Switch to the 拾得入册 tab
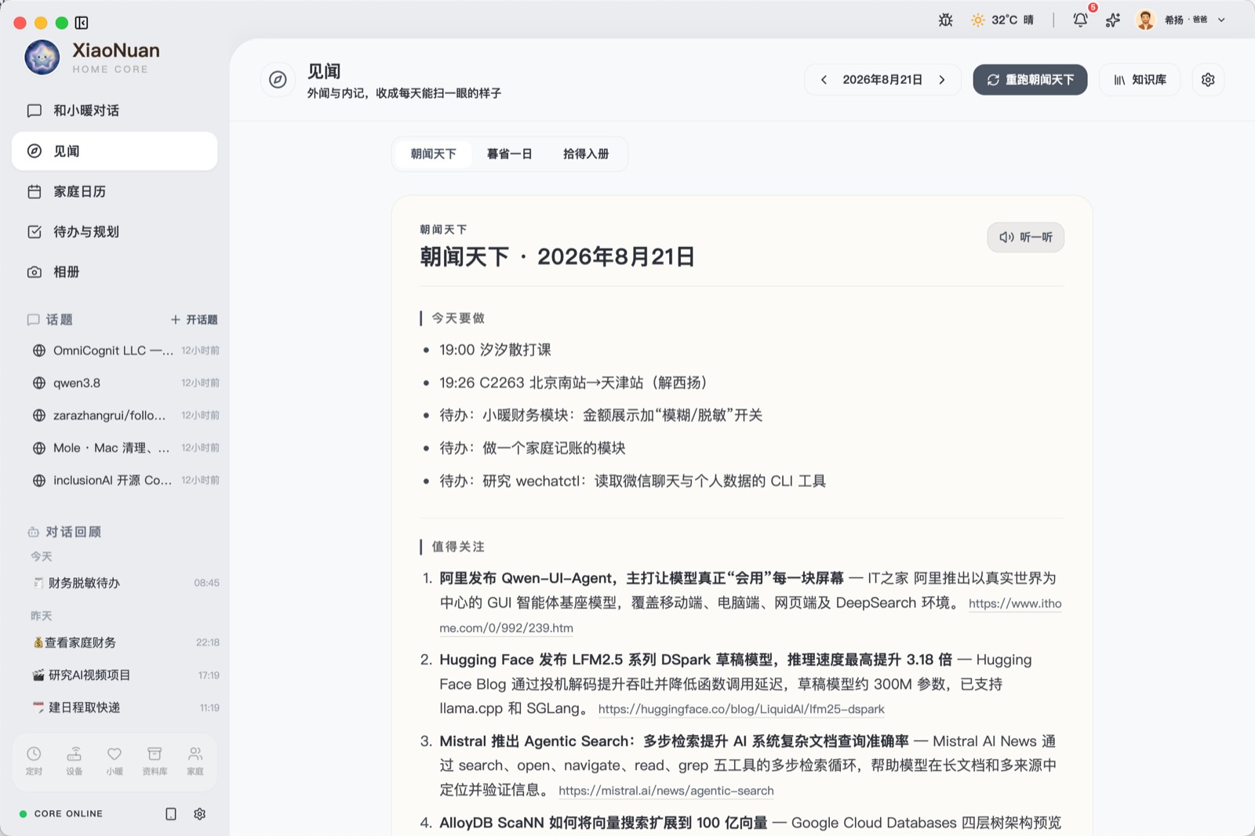 coord(586,154)
